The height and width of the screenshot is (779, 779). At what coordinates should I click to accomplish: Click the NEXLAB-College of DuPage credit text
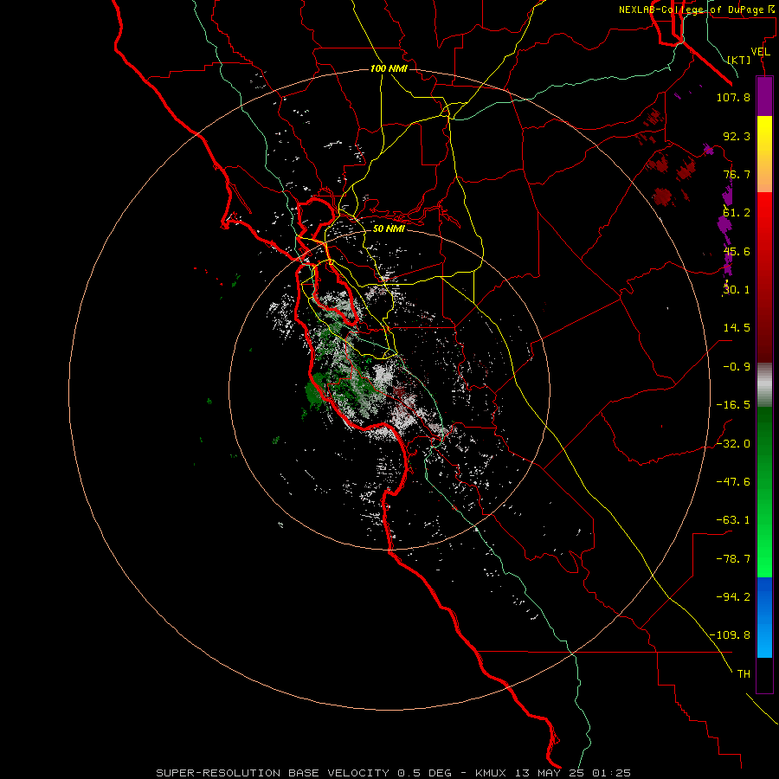(x=697, y=10)
